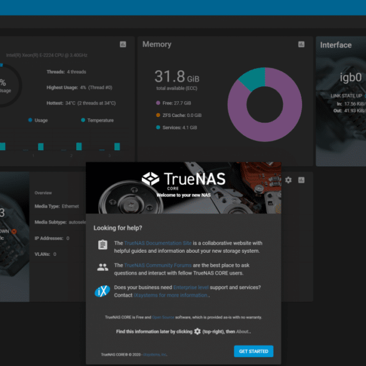Click the Welcome to your new NAS text
Screen dimensions: 366x366
click(x=183, y=195)
